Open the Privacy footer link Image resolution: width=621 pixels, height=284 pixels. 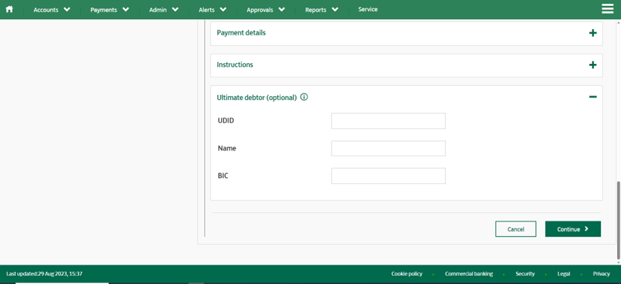click(x=601, y=273)
